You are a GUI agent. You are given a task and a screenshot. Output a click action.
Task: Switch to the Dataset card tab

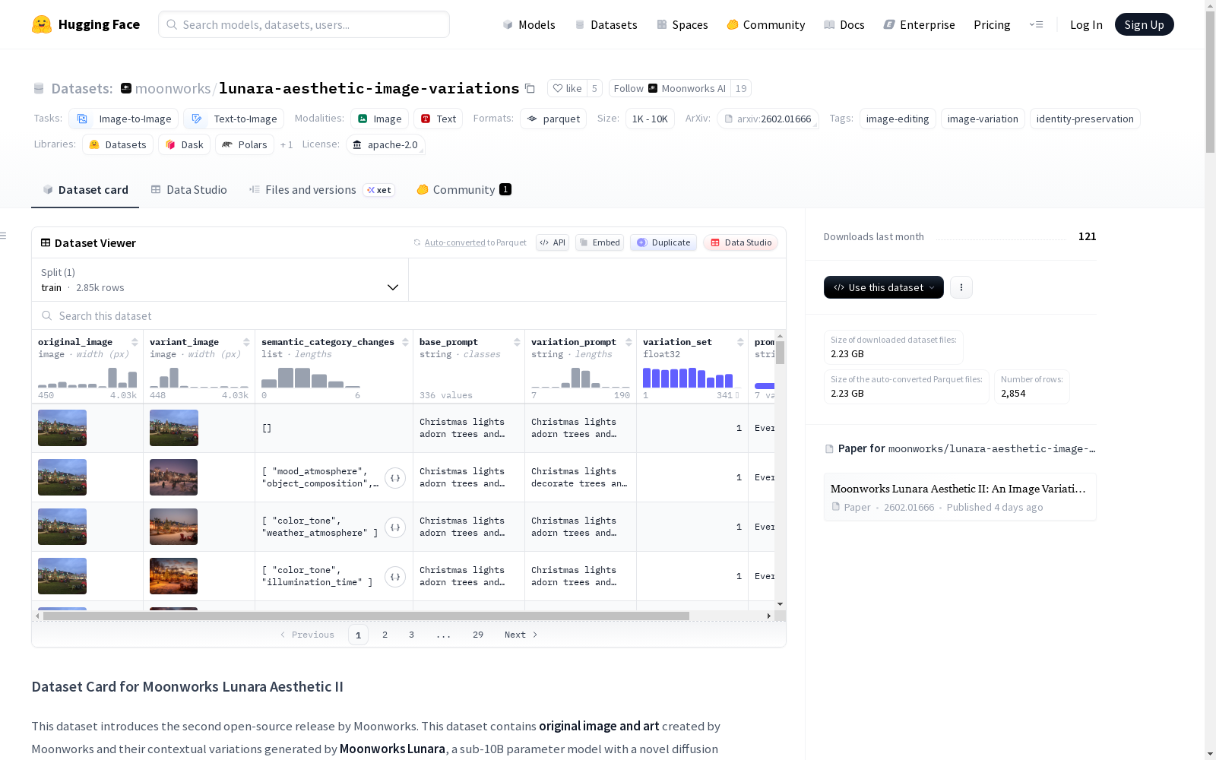(x=85, y=190)
